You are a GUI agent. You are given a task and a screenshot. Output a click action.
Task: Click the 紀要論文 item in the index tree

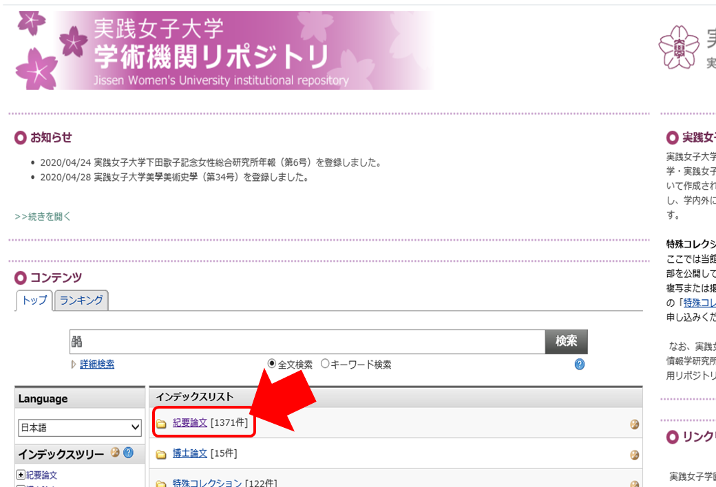41,475
